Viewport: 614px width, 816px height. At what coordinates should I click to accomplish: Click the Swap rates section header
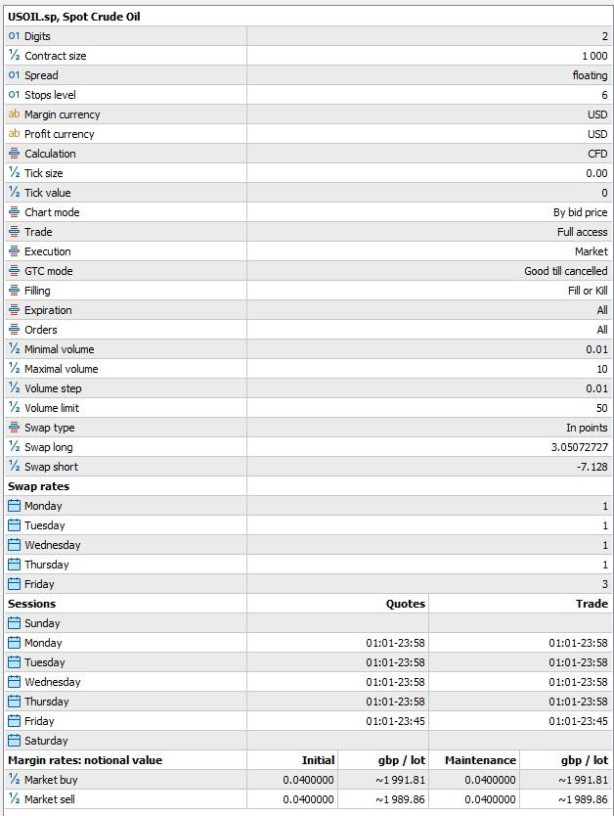(38, 486)
